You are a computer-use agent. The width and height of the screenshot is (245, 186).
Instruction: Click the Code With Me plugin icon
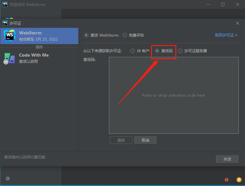(10, 58)
